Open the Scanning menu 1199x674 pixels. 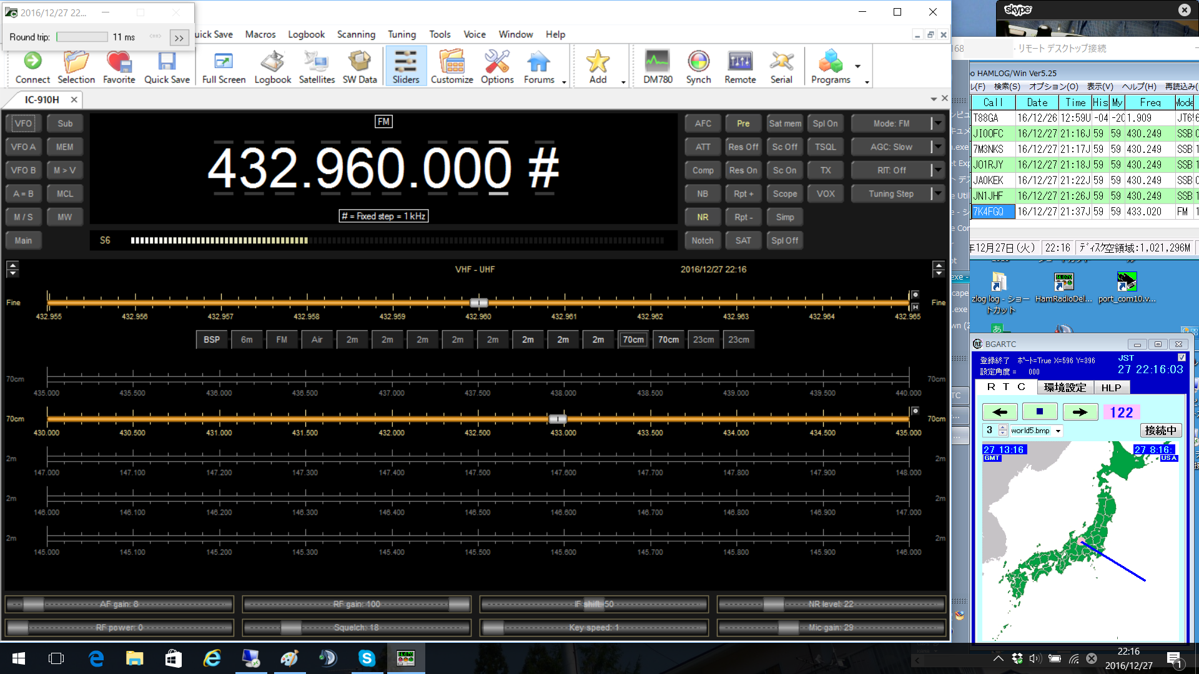coord(356,34)
